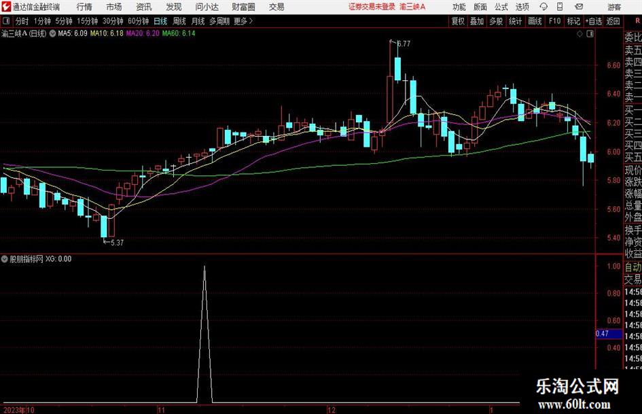
Task: Click the 渝三峡A (日线) chart title
Action: pos(24,33)
